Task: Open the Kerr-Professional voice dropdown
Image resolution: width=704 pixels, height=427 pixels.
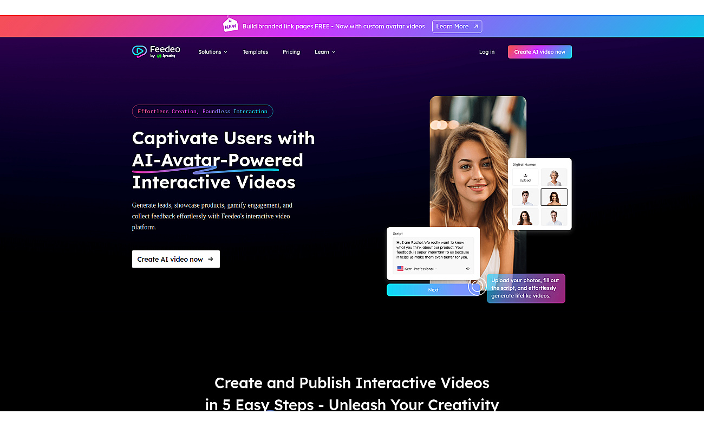Action: coord(420,269)
